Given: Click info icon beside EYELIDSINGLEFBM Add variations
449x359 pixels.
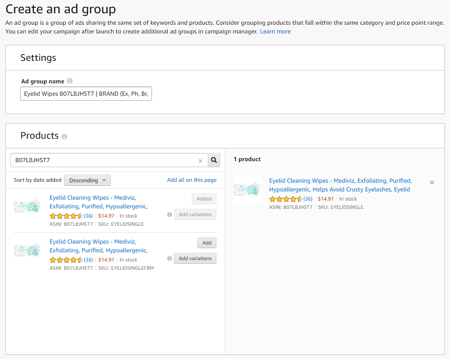Looking at the screenshot, I should 169,258.
